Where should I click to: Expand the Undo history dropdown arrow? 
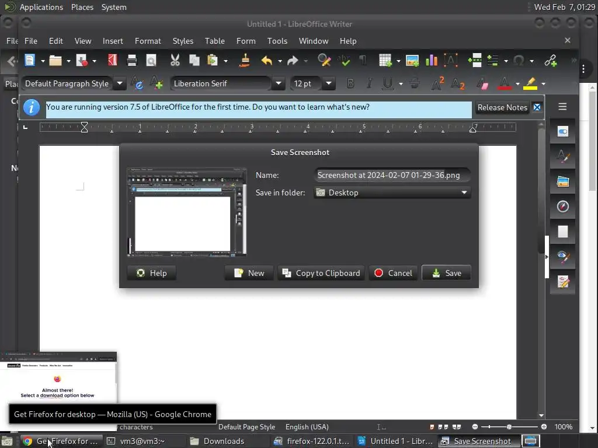[x=280, y=61]
